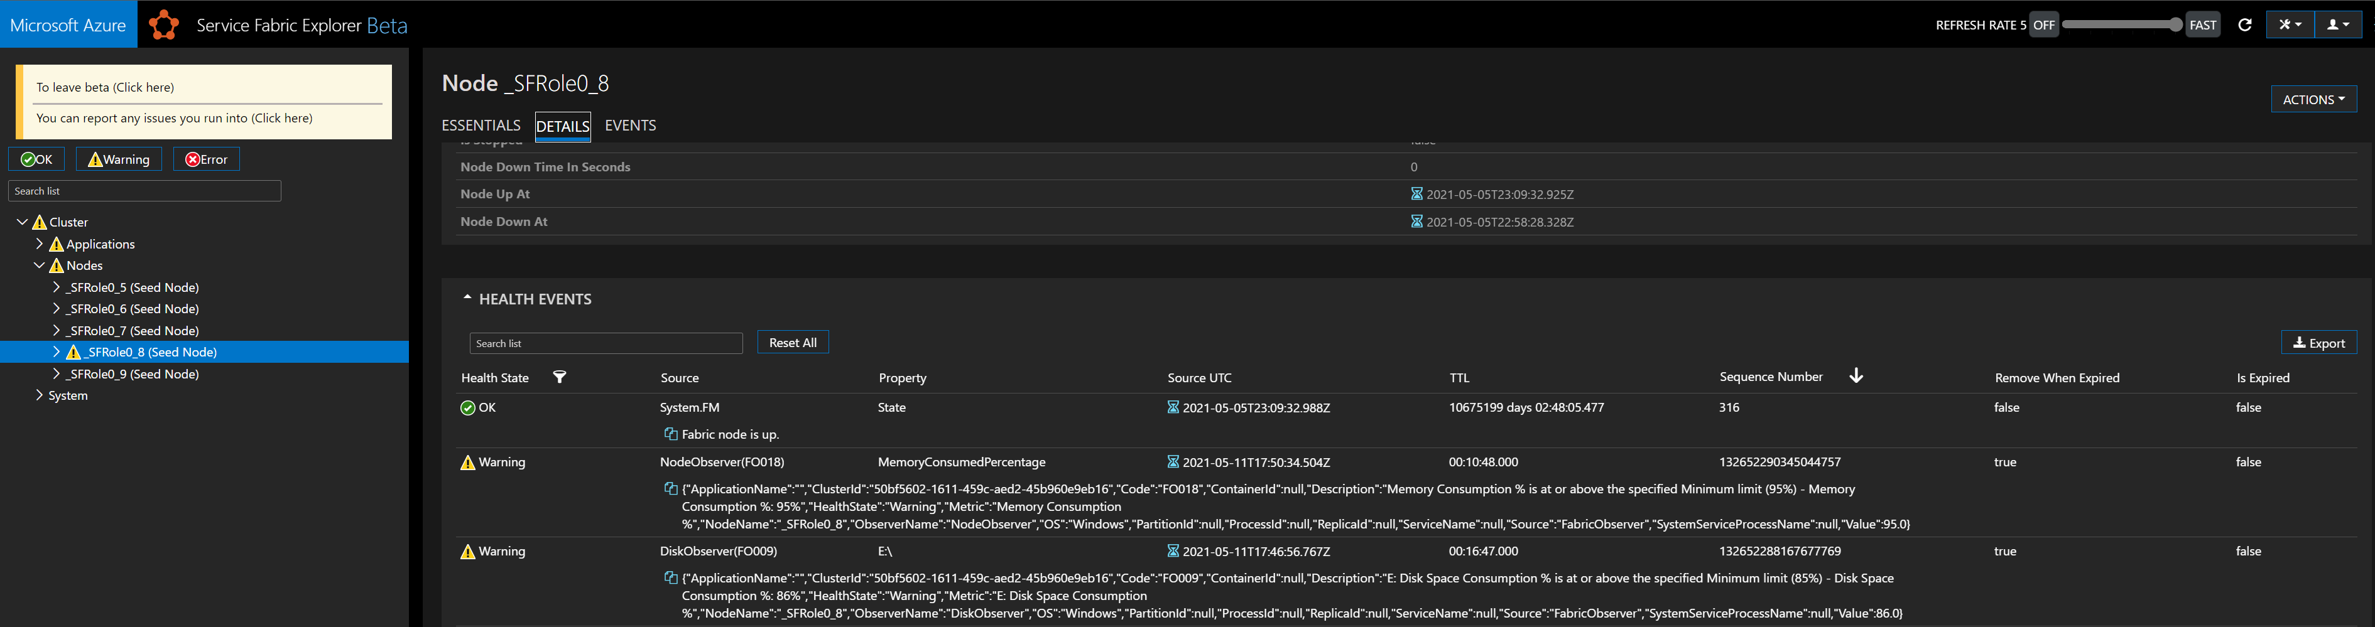Click hourglass icon in NodeObserver row
Viewport: 2375px width, 627px height.
[x=1173, y=462]
